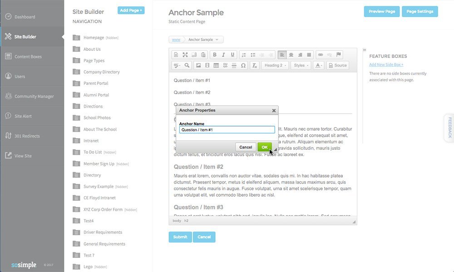Confirm the anchor with the OK button

tap(265, 147)
